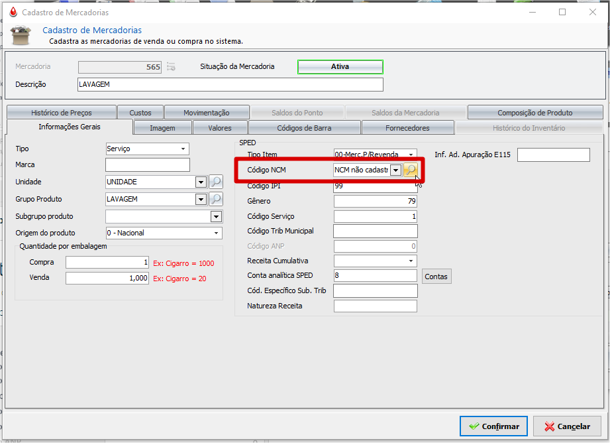Open the Movimentação tab
This screenshot has height=443, width=610.
[x=207, y=113]
